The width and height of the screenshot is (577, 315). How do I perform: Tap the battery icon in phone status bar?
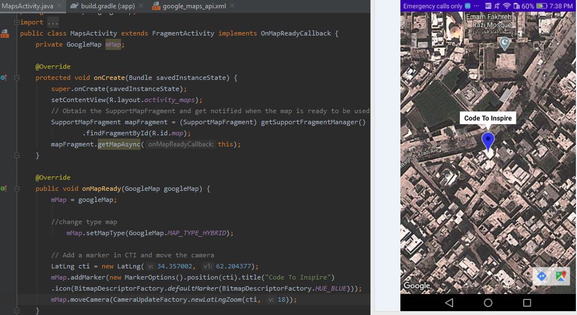(541, 6)
